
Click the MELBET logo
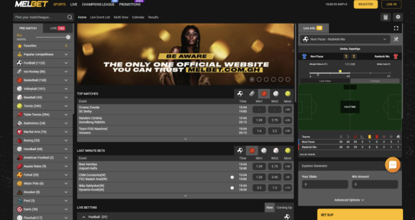(x=32, y=4)
